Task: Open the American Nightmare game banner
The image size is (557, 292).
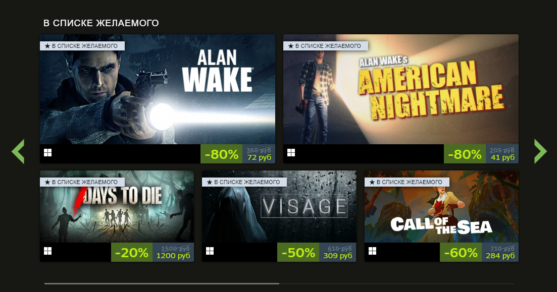Action: [400, 89]
